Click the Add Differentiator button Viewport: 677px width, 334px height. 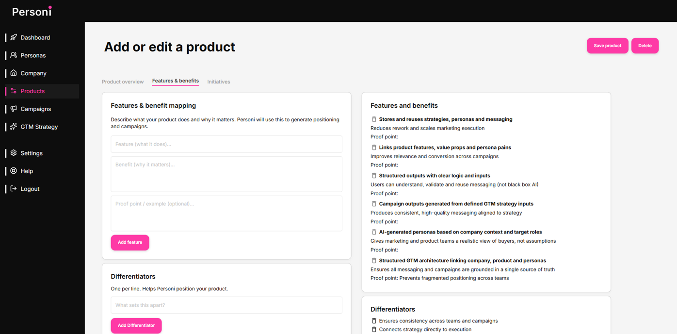click(x=136, y=326)
